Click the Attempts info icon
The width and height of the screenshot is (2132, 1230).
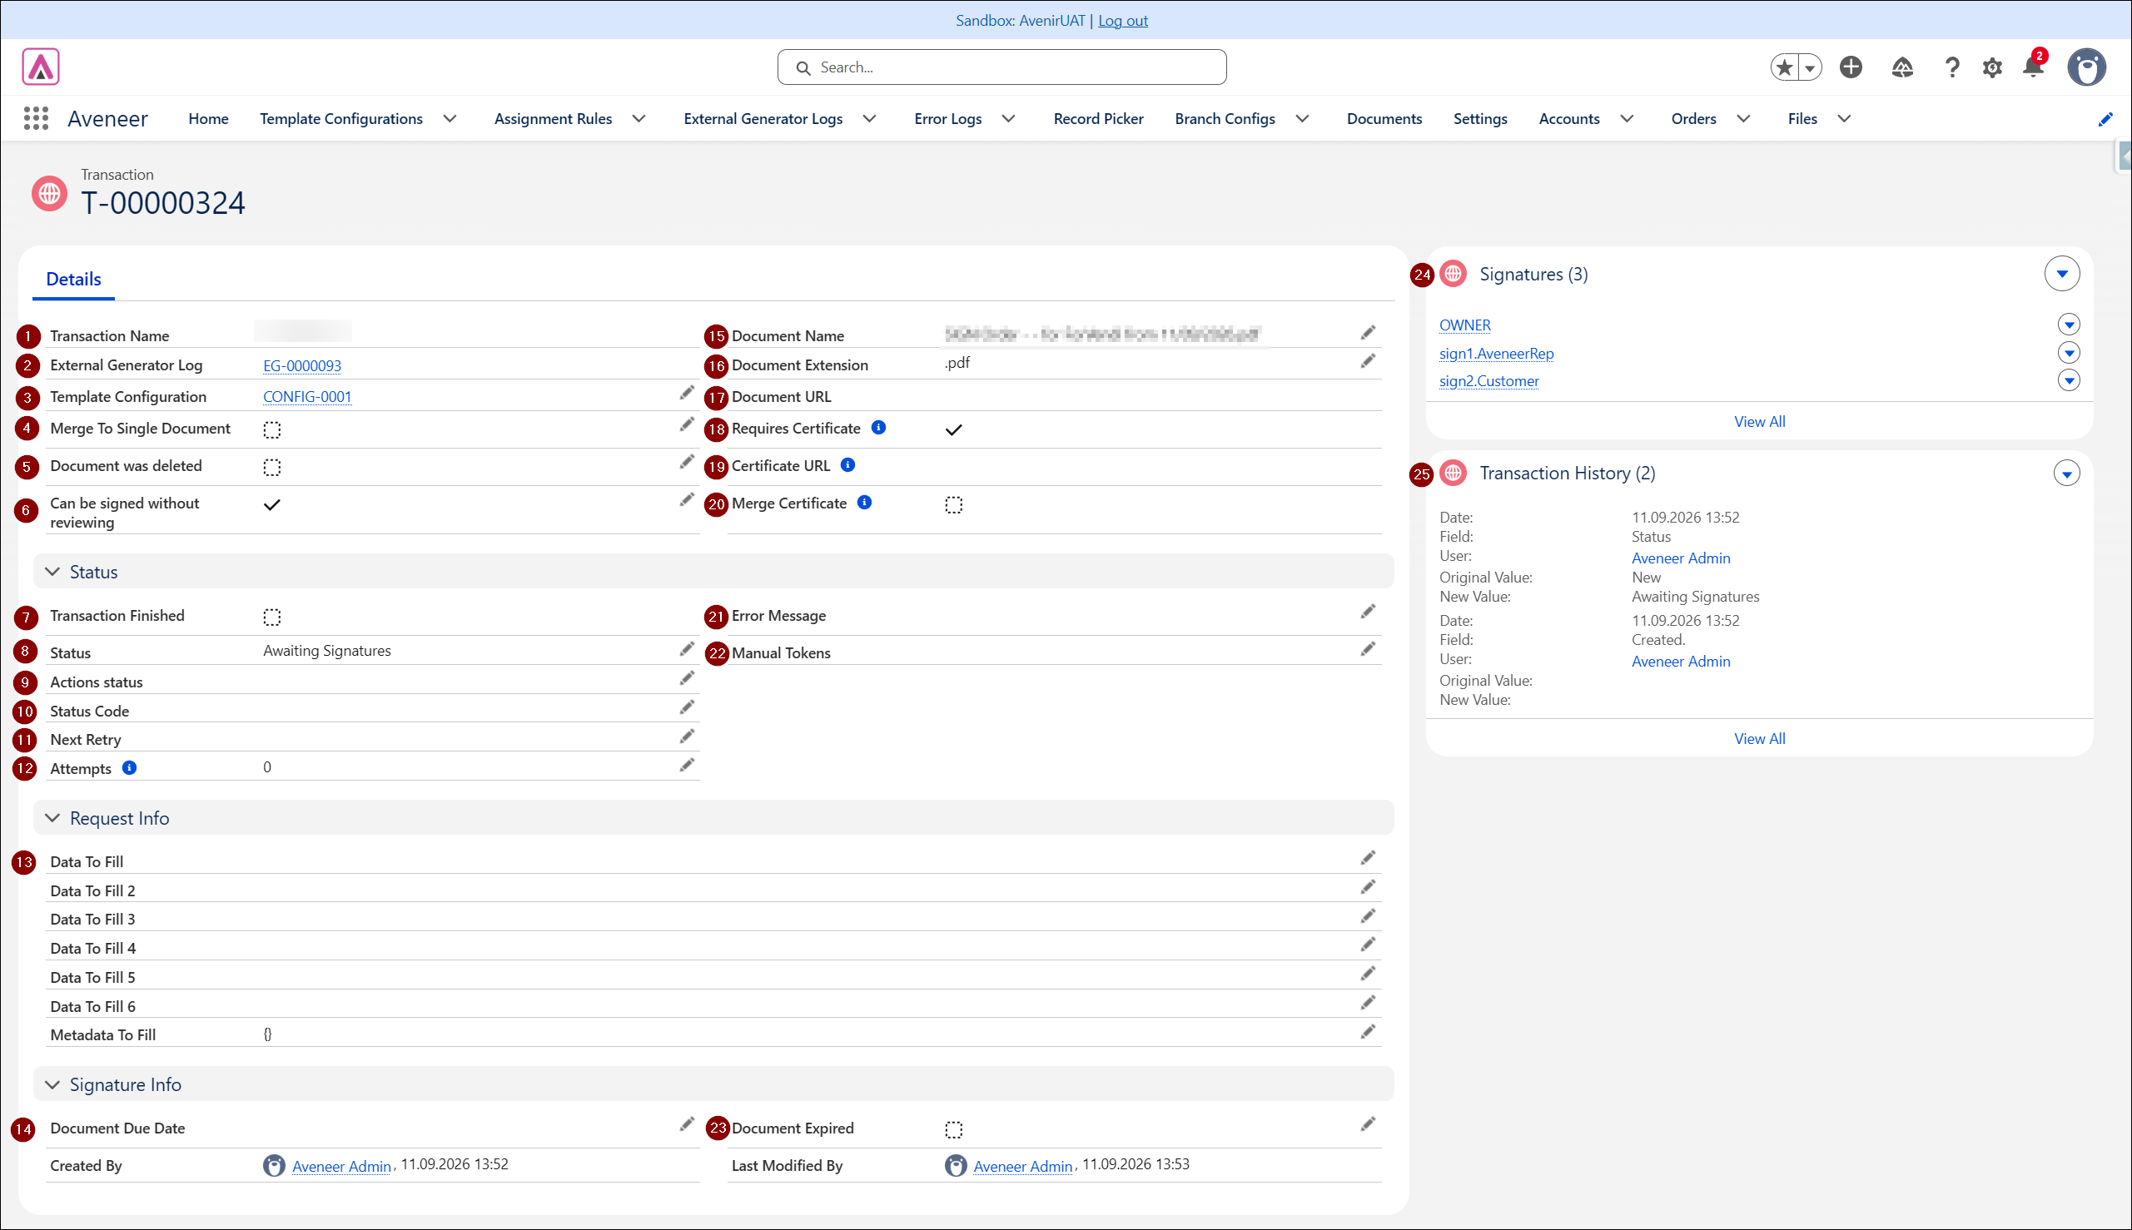pyautogui.click(x=129, y=768)
